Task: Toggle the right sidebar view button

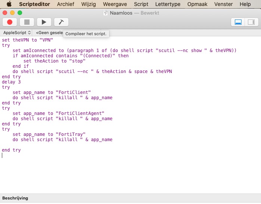Action: pos(251,22)
